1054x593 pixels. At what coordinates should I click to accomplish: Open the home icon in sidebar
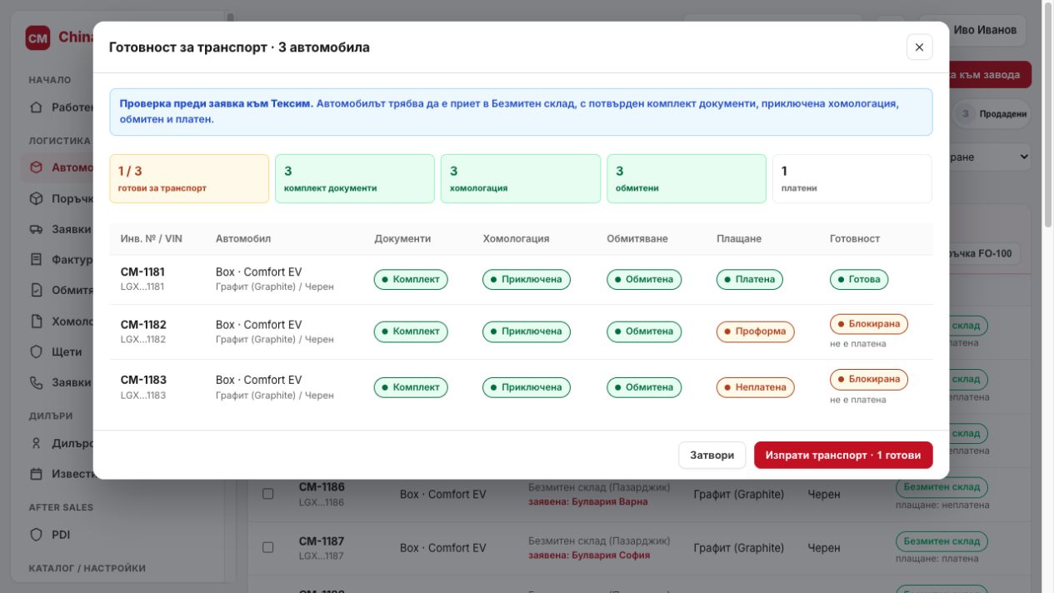point(36,107)
